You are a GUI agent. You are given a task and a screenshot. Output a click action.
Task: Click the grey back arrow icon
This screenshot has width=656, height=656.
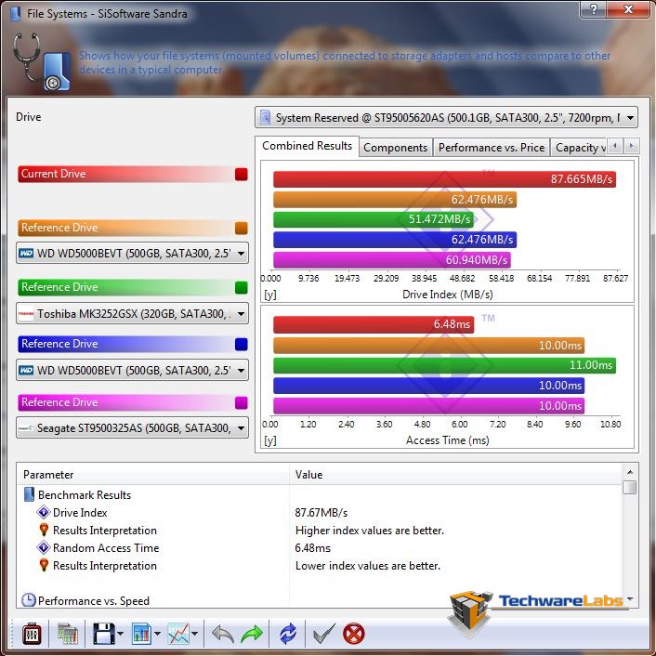point(223,635)
